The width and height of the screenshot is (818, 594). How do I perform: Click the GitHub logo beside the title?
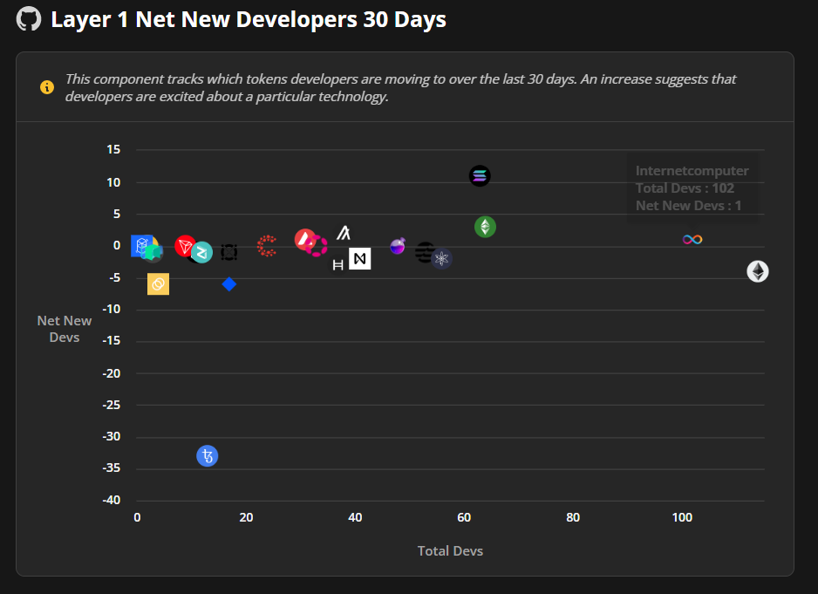pyautogui.click(x=29, y=19)
